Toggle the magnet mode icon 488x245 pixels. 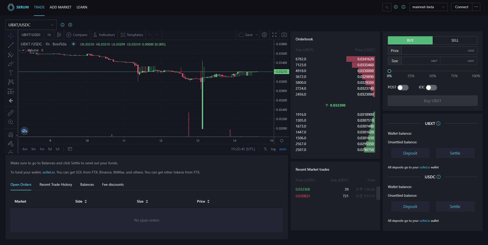[11, 134]
